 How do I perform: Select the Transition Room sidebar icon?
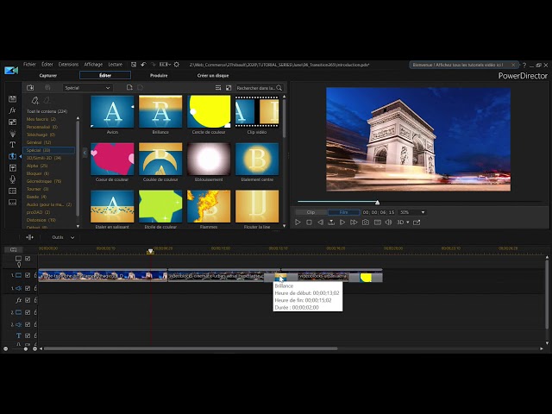(x=12, y=156)
